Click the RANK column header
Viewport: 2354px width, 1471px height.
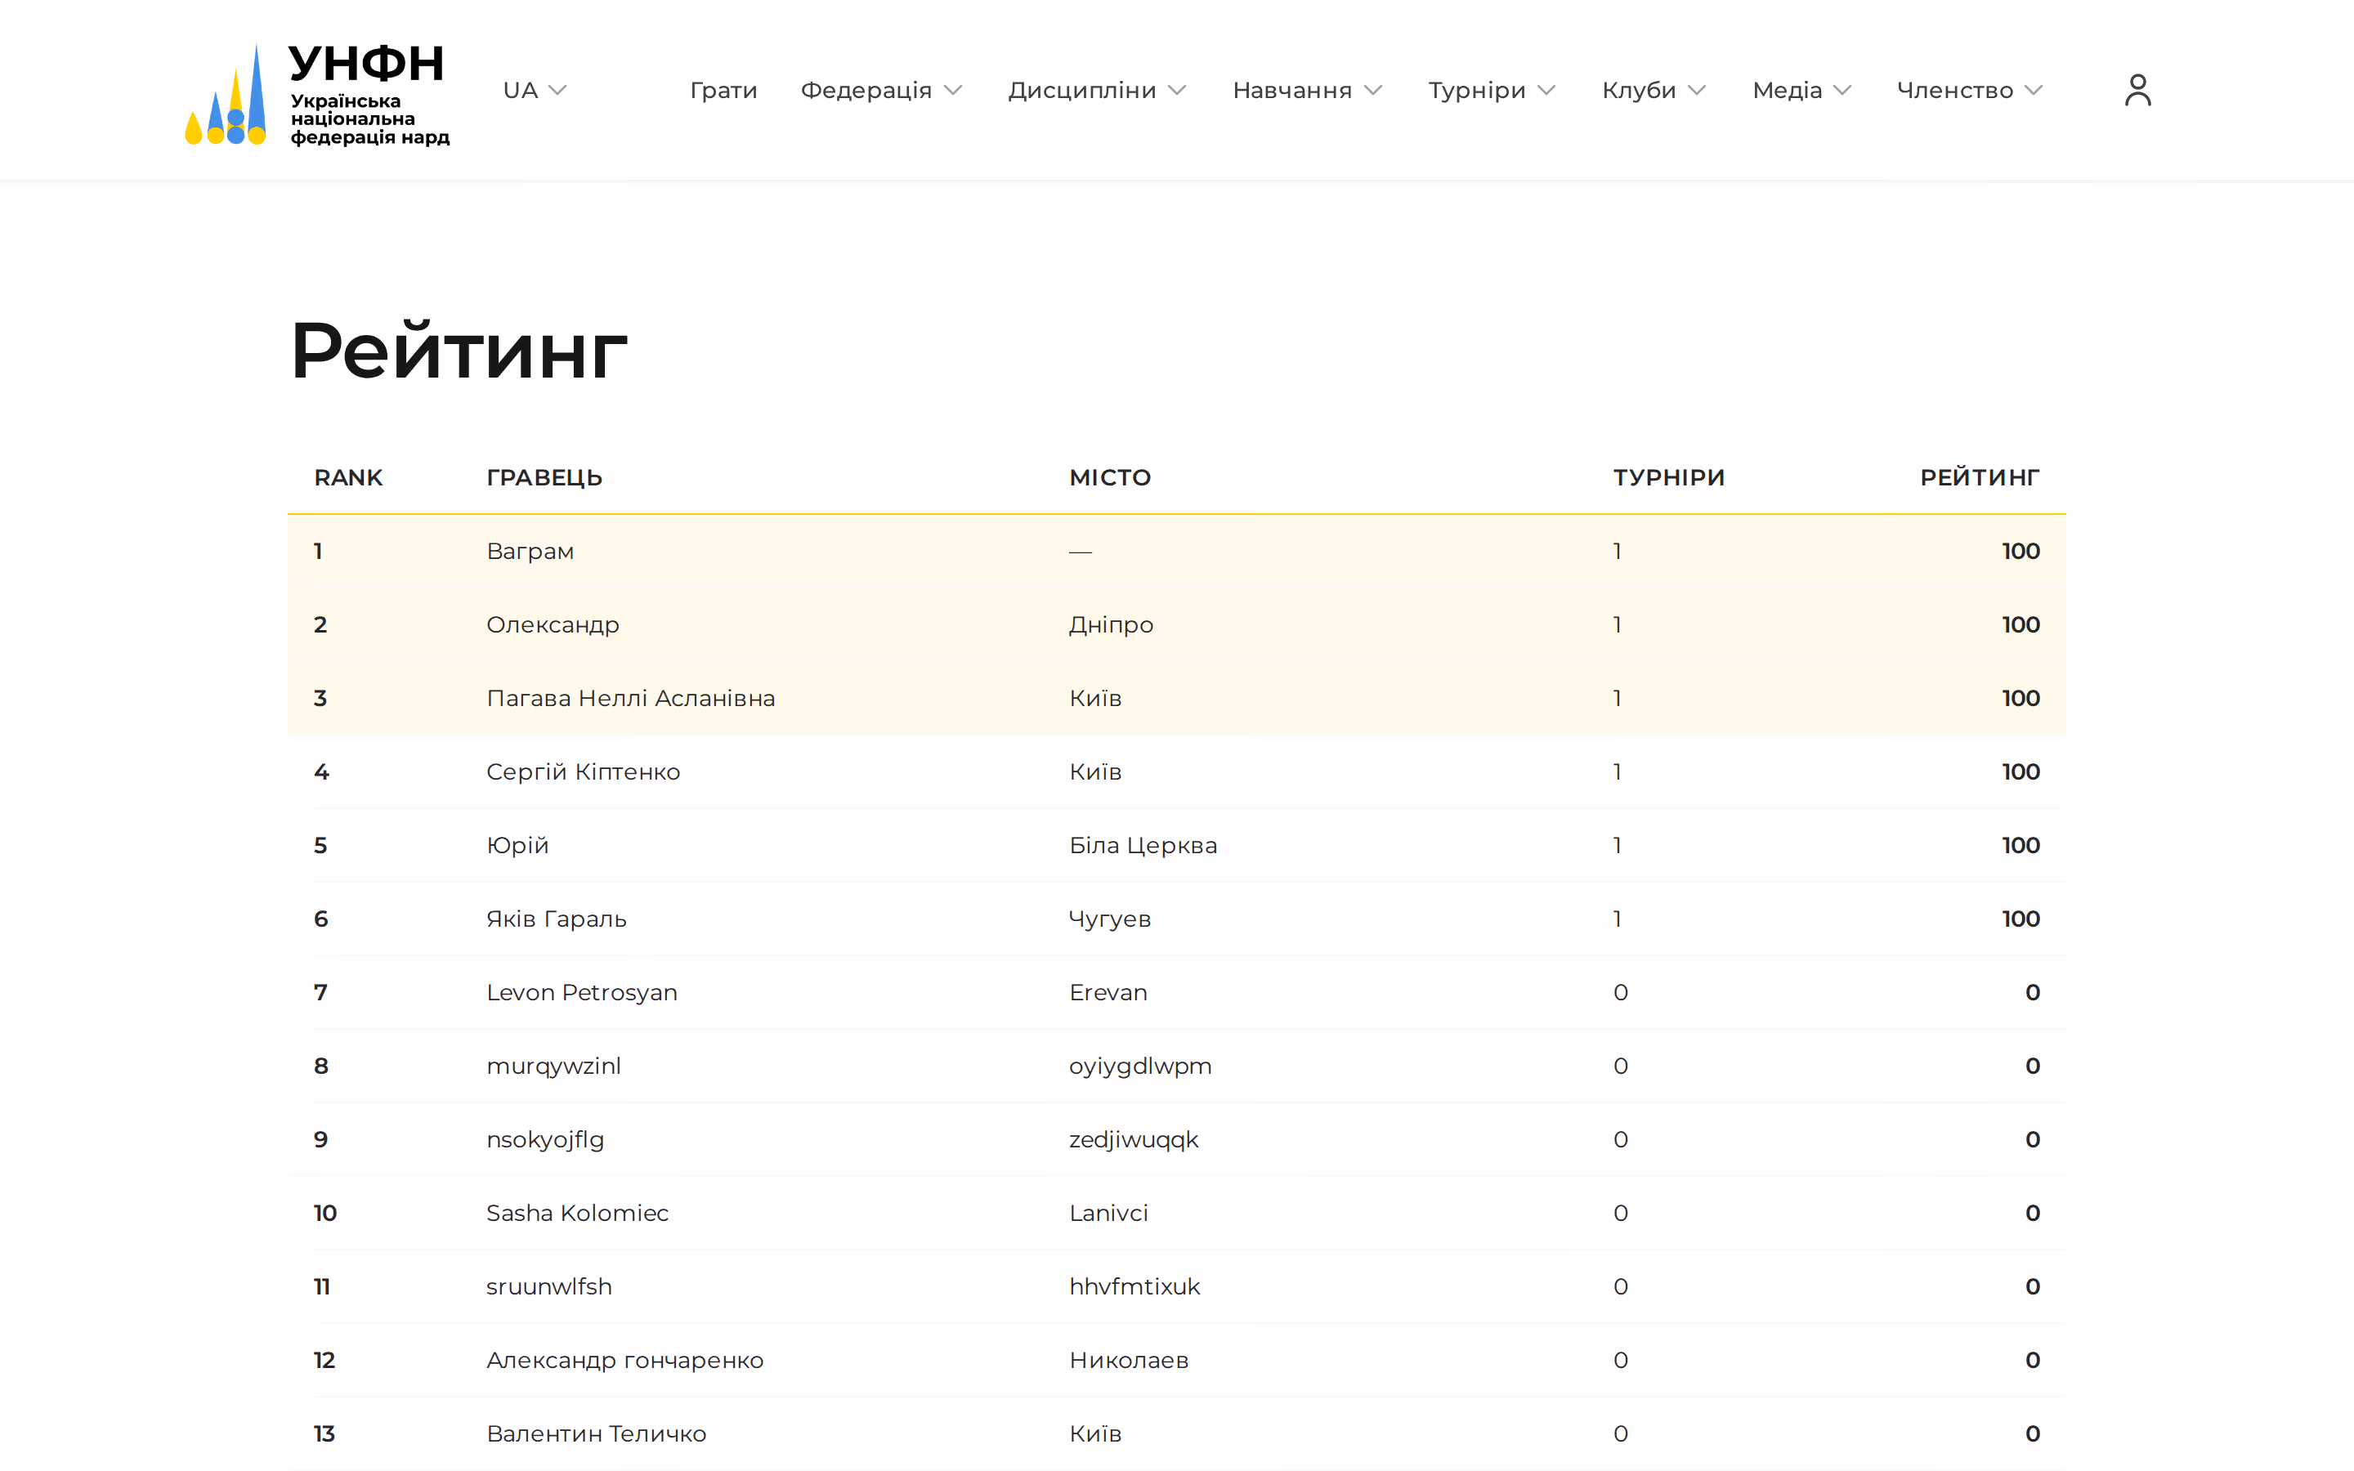click(x=348, y=478)
